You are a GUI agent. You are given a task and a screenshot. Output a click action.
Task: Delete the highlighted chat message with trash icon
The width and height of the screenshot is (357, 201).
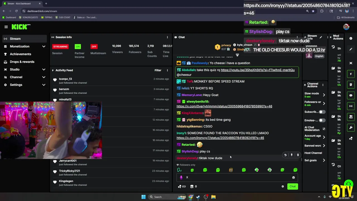[x=298, y=155]
